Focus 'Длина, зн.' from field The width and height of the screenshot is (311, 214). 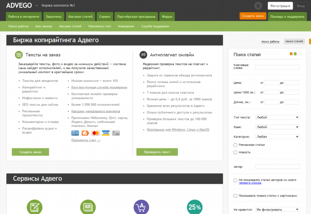272,102
